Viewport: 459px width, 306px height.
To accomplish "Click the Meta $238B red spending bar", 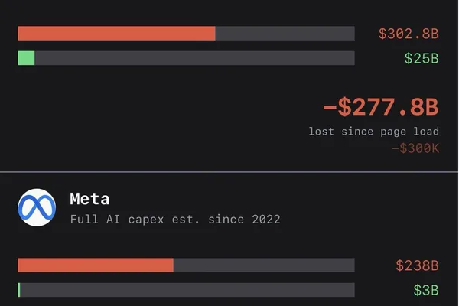I will coord(96,265).
